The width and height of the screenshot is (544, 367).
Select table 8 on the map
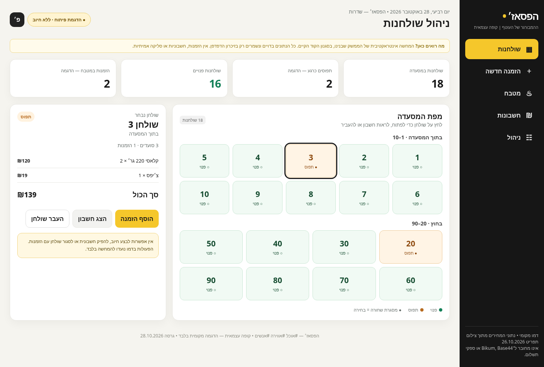[311, 198]
